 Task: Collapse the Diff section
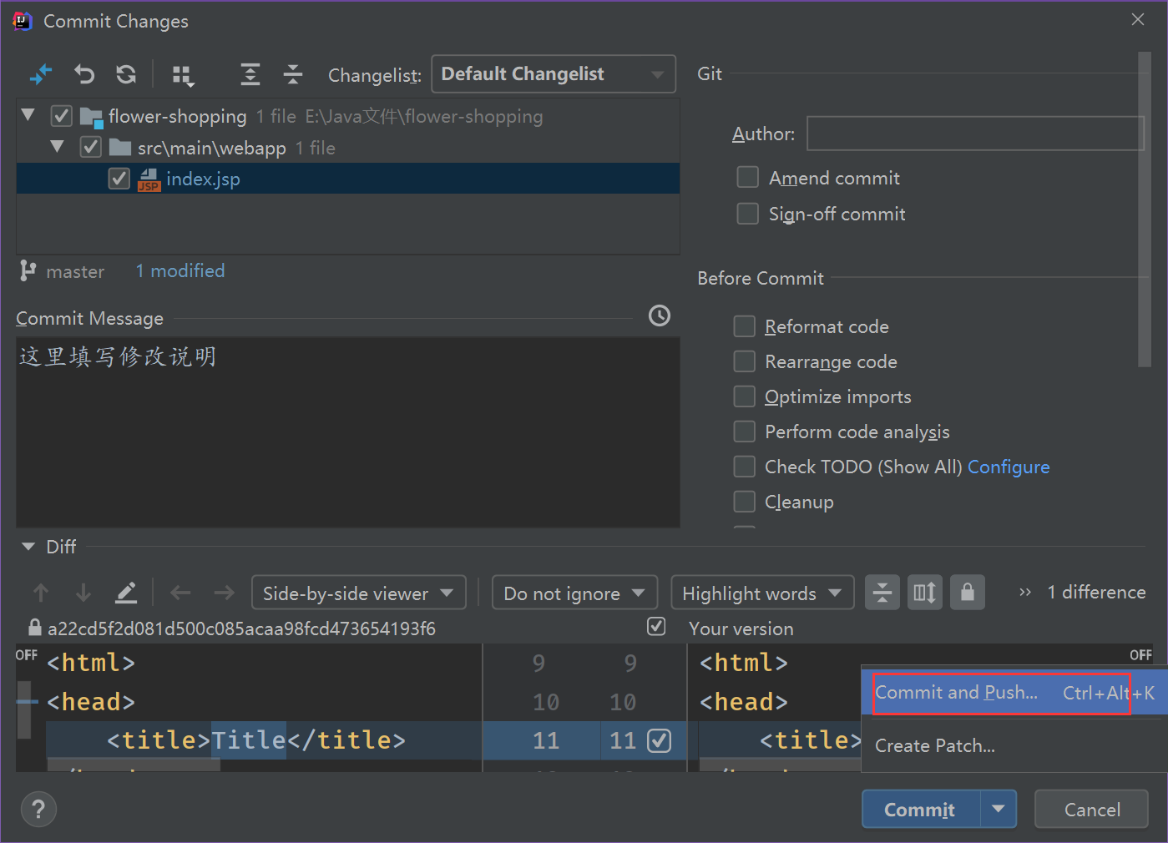pos(28,547)
